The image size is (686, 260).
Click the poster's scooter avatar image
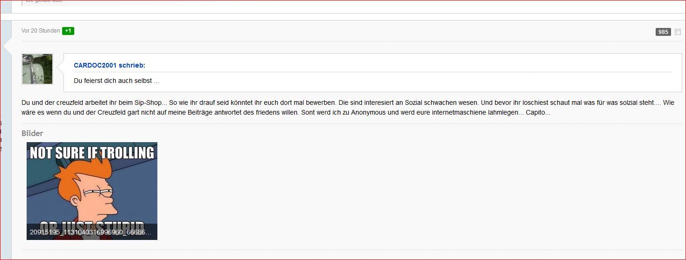[x=37, y=69]
